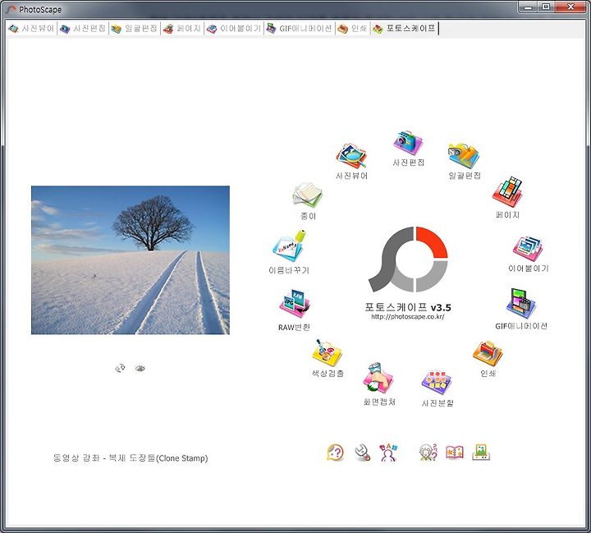Open the Clone Stamp video tutorial link
This screenshot has height=533, width=591.
pyautogui.click(x=131, y=458)
